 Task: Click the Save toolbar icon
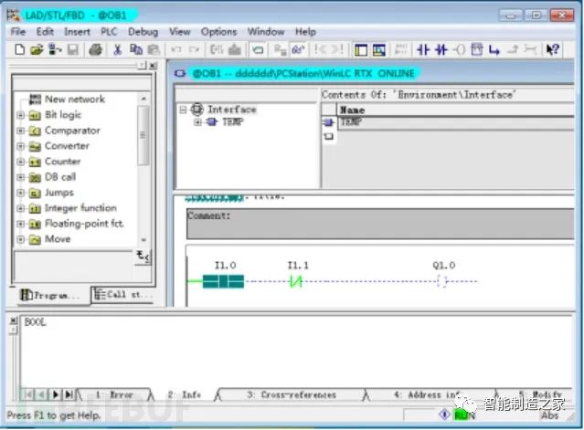coord(72,49)
